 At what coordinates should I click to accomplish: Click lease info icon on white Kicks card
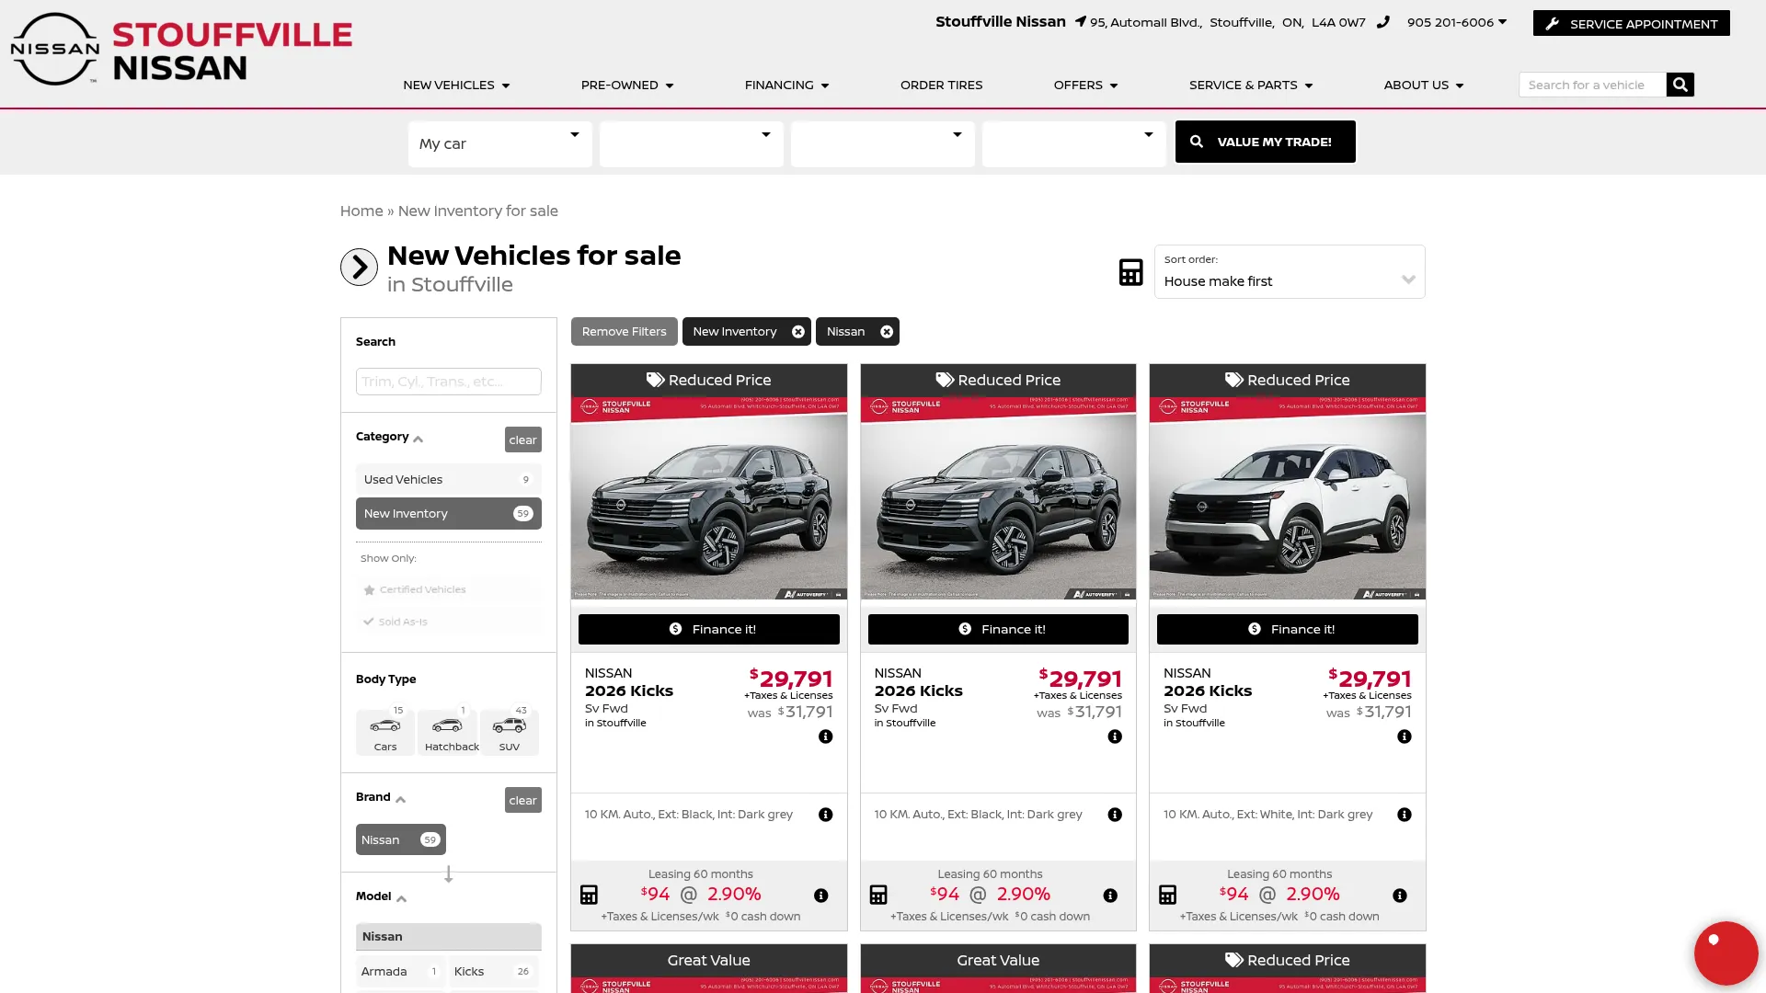[1400, 896]
